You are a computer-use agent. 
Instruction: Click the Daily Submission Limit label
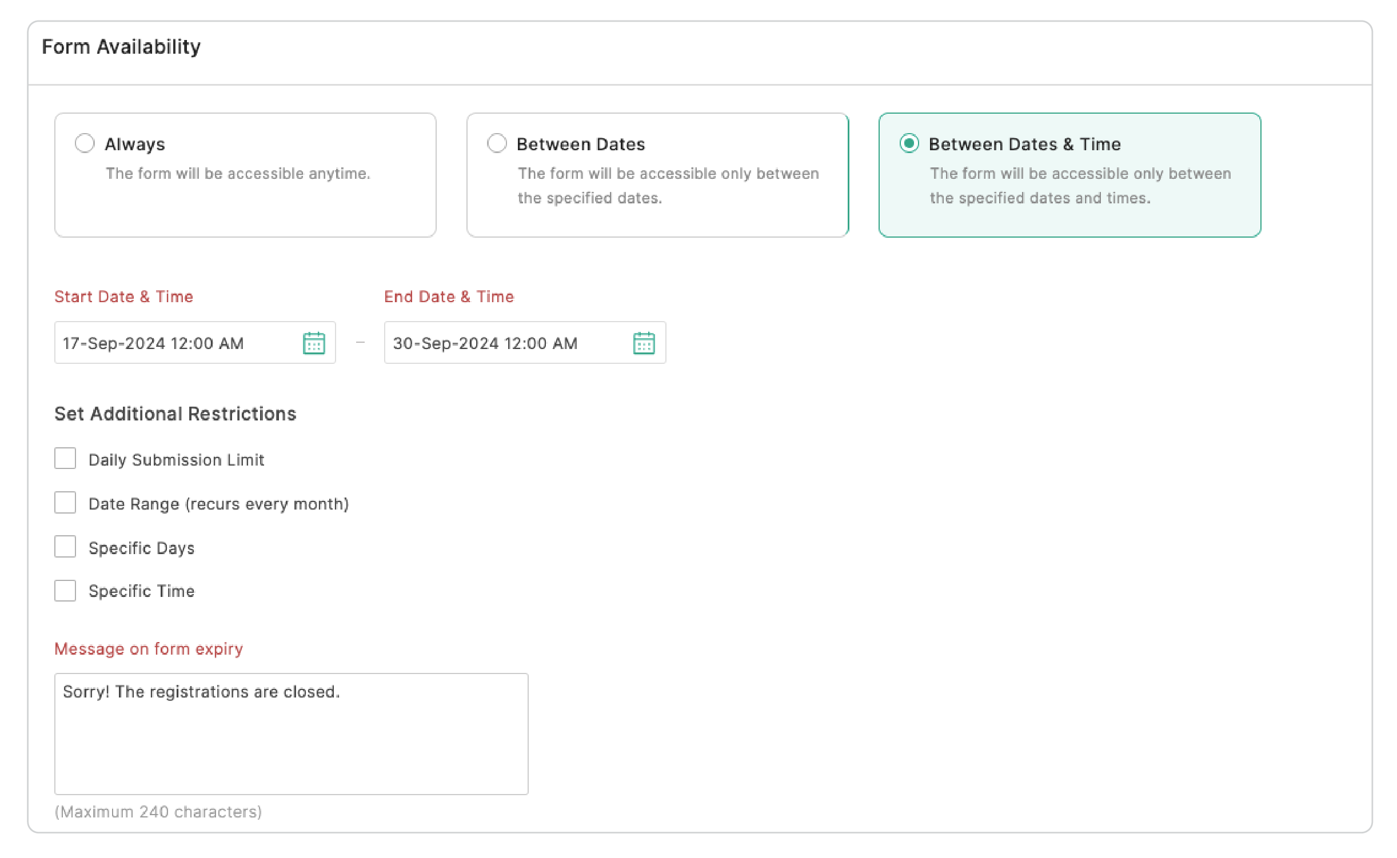click(176, 460)
